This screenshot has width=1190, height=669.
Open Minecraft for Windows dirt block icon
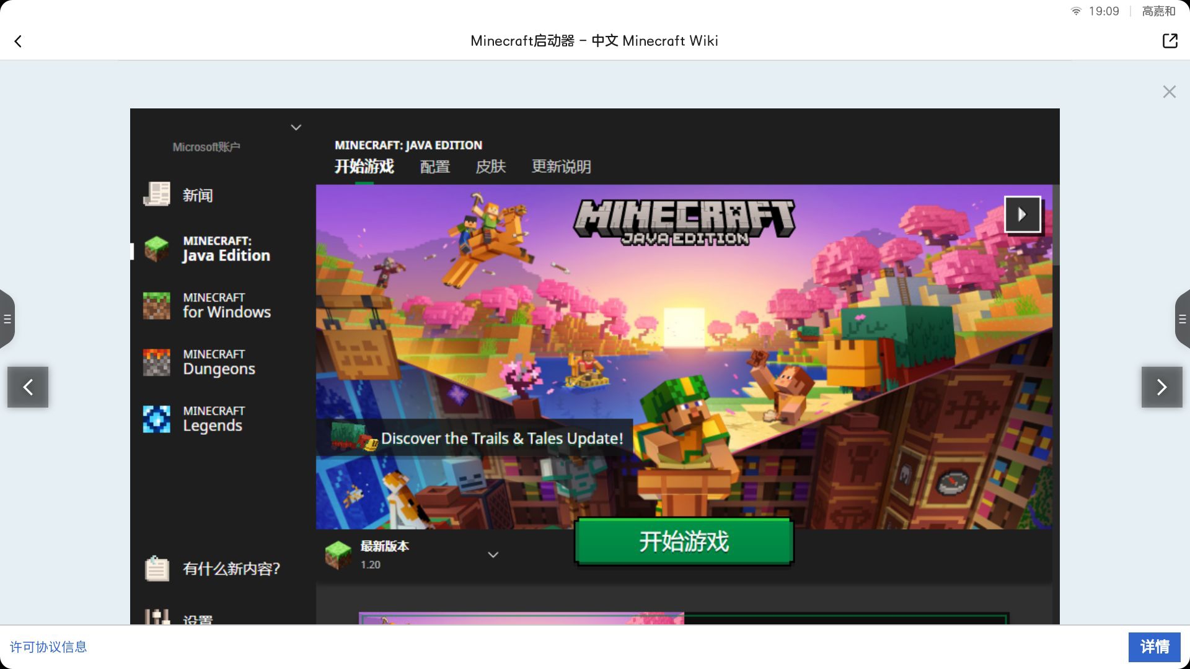point(157,306)
